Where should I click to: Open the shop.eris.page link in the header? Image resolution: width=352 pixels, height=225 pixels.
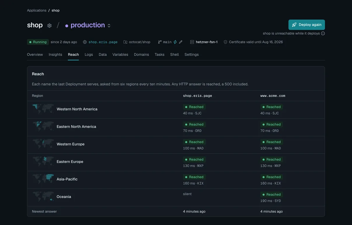pyautogui.click(x=103, y=42)
